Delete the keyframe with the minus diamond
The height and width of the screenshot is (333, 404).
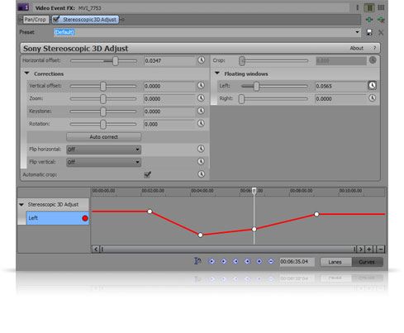271,261
